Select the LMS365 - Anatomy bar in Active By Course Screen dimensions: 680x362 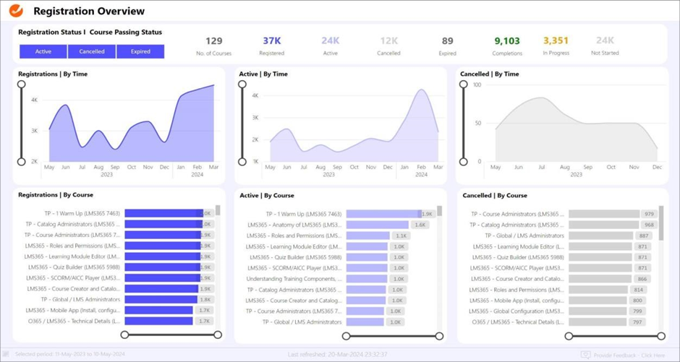[378, 225]
